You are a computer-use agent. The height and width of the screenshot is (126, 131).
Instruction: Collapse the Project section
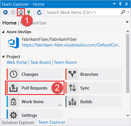[x=3, y=57]
